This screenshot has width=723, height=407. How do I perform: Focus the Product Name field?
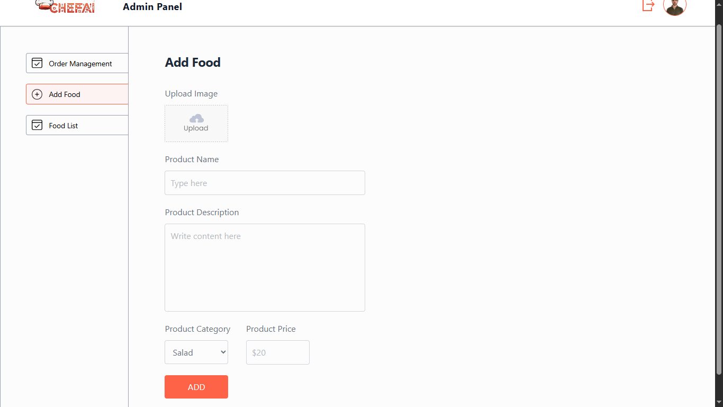pos(265,183)
